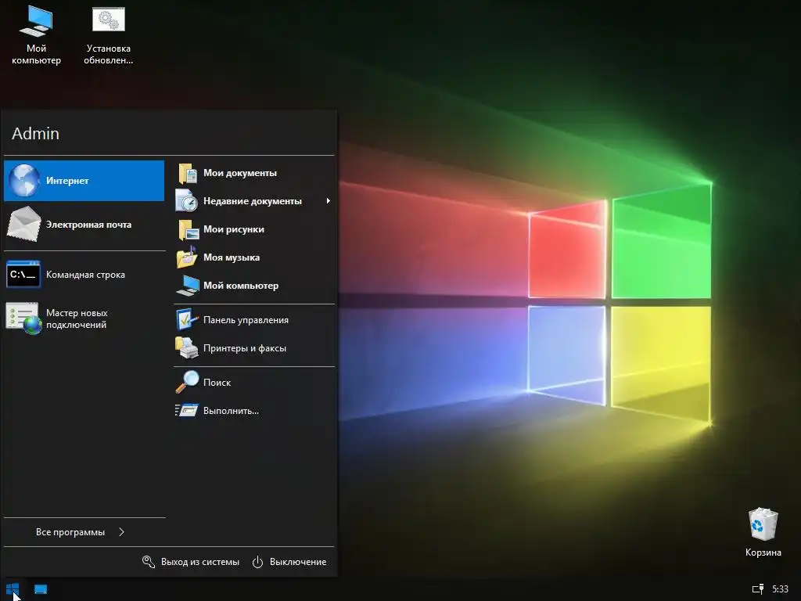Click the Мои документы folder icon
801x601 pixels.
pyautogui.click(x=188, y=173)
